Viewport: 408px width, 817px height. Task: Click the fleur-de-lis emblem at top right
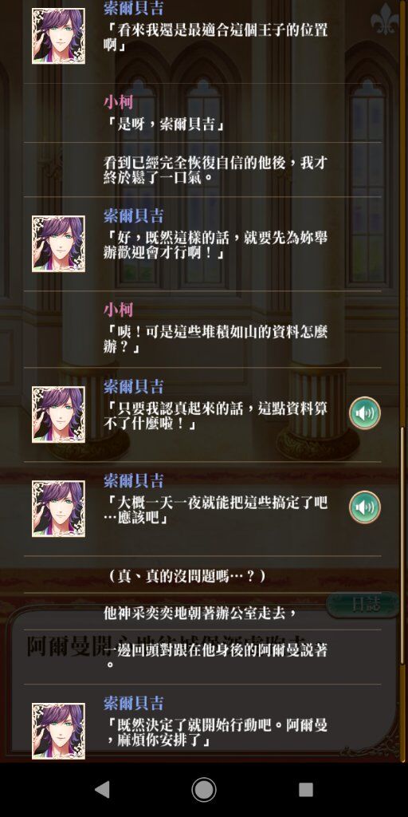(385, 19)
